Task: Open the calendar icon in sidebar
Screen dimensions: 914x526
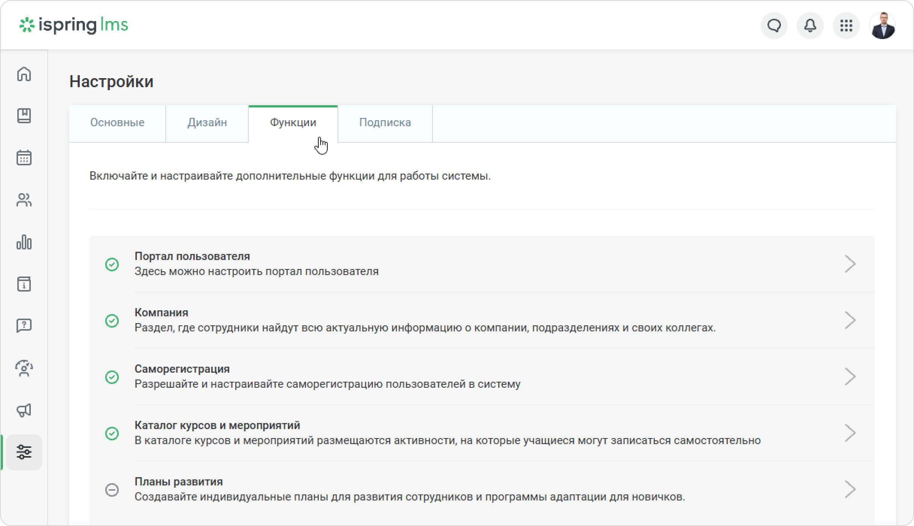Action: tap(24, 158)
